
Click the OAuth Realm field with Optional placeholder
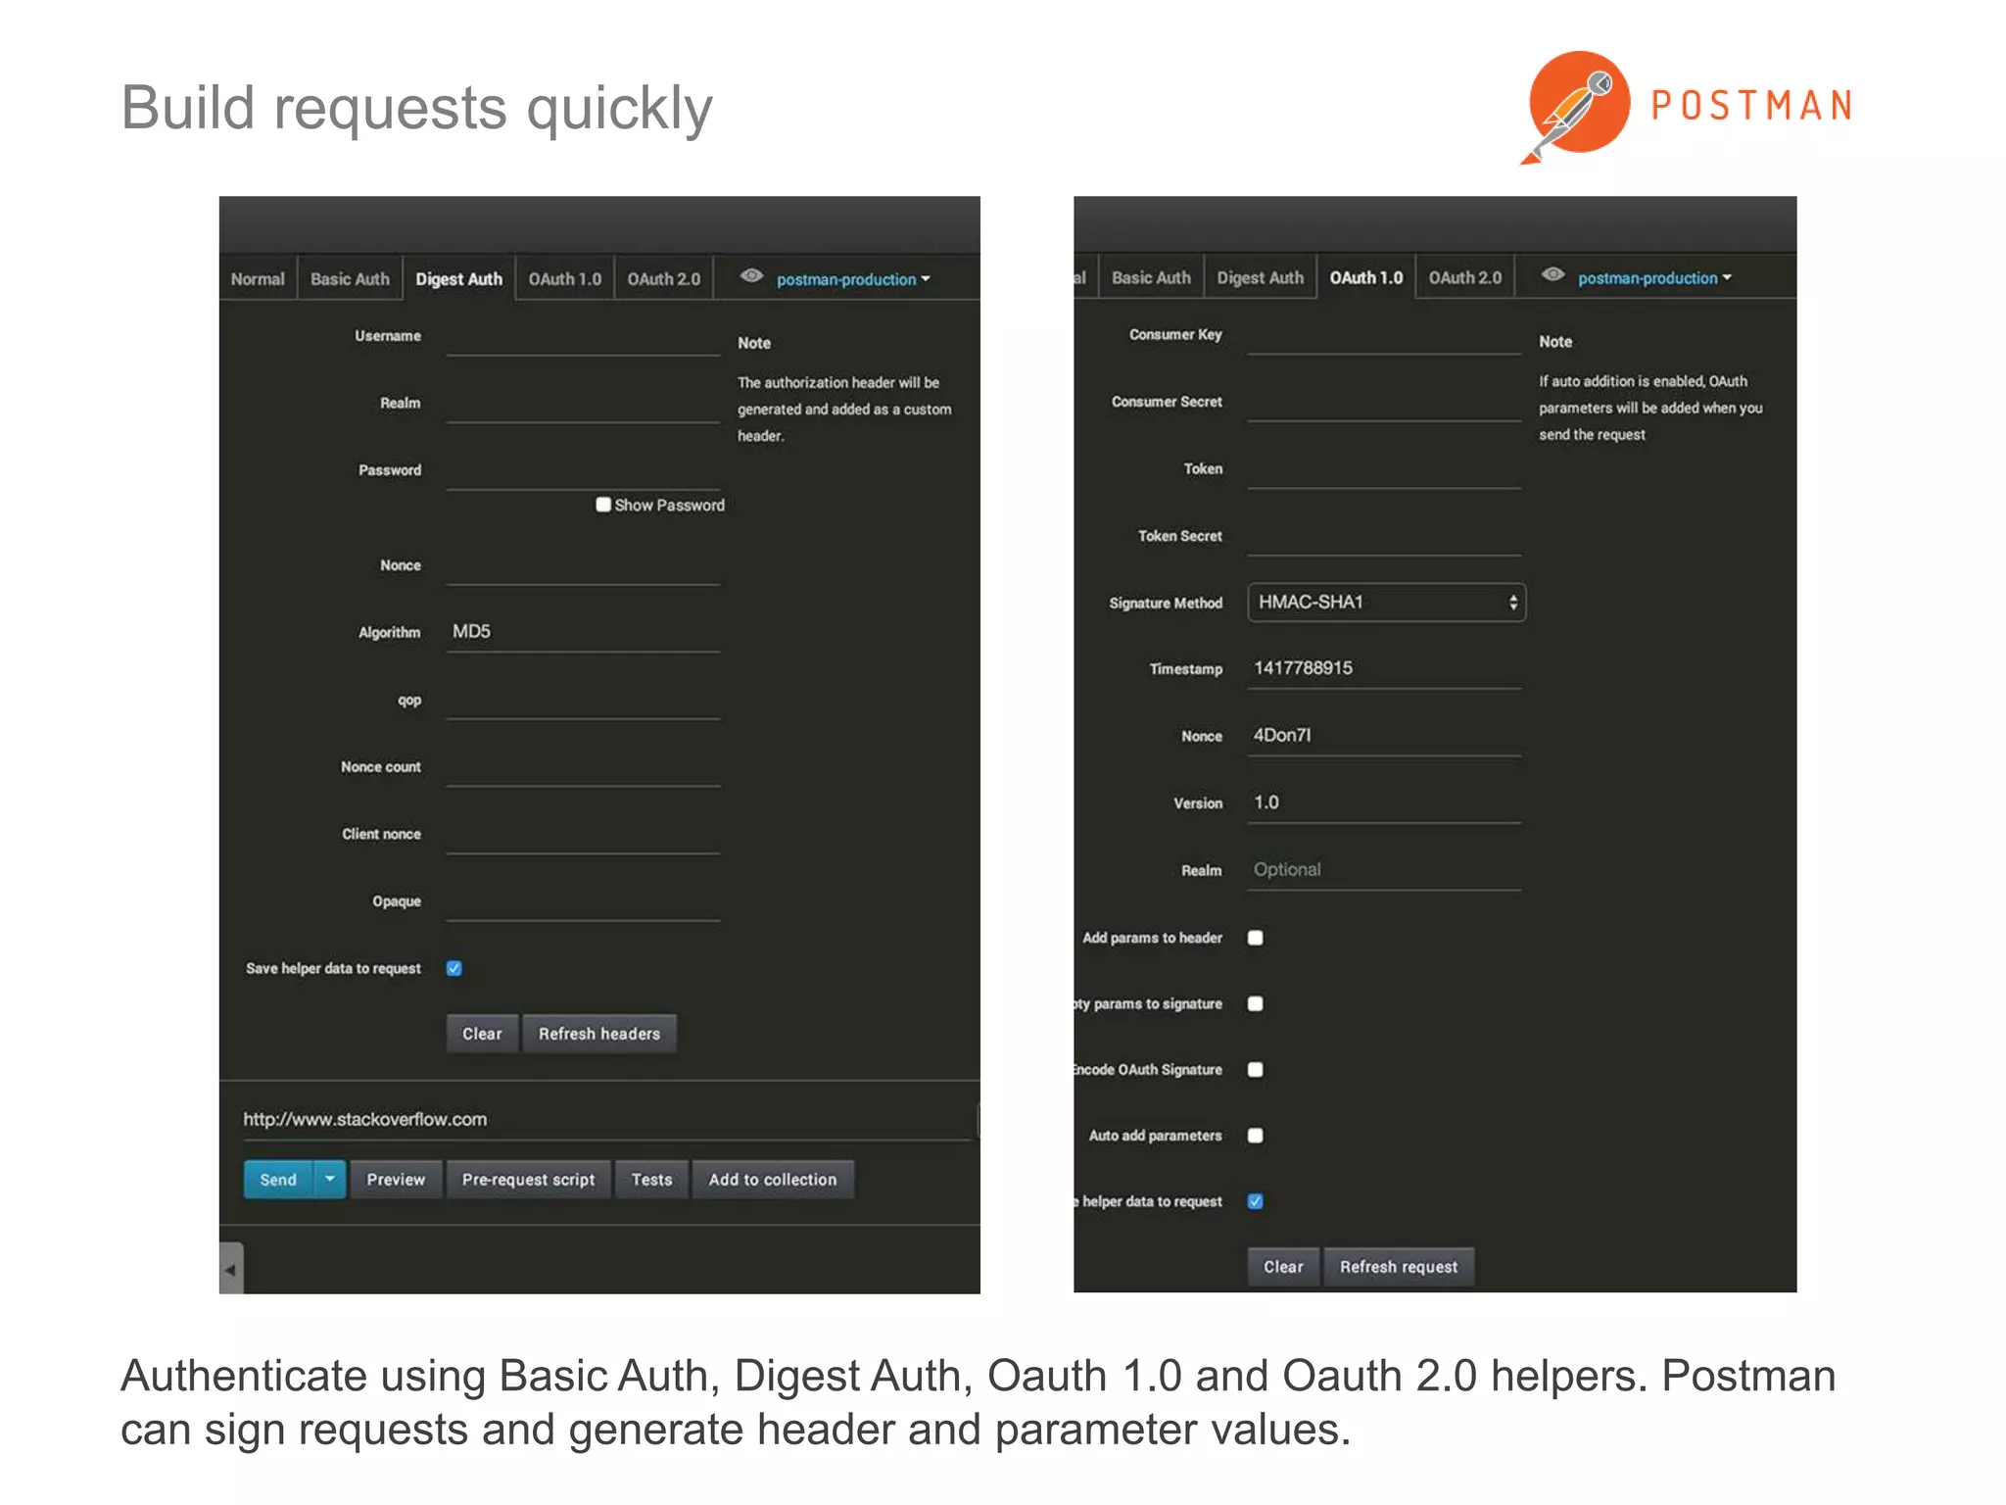tap(1384, 871)
